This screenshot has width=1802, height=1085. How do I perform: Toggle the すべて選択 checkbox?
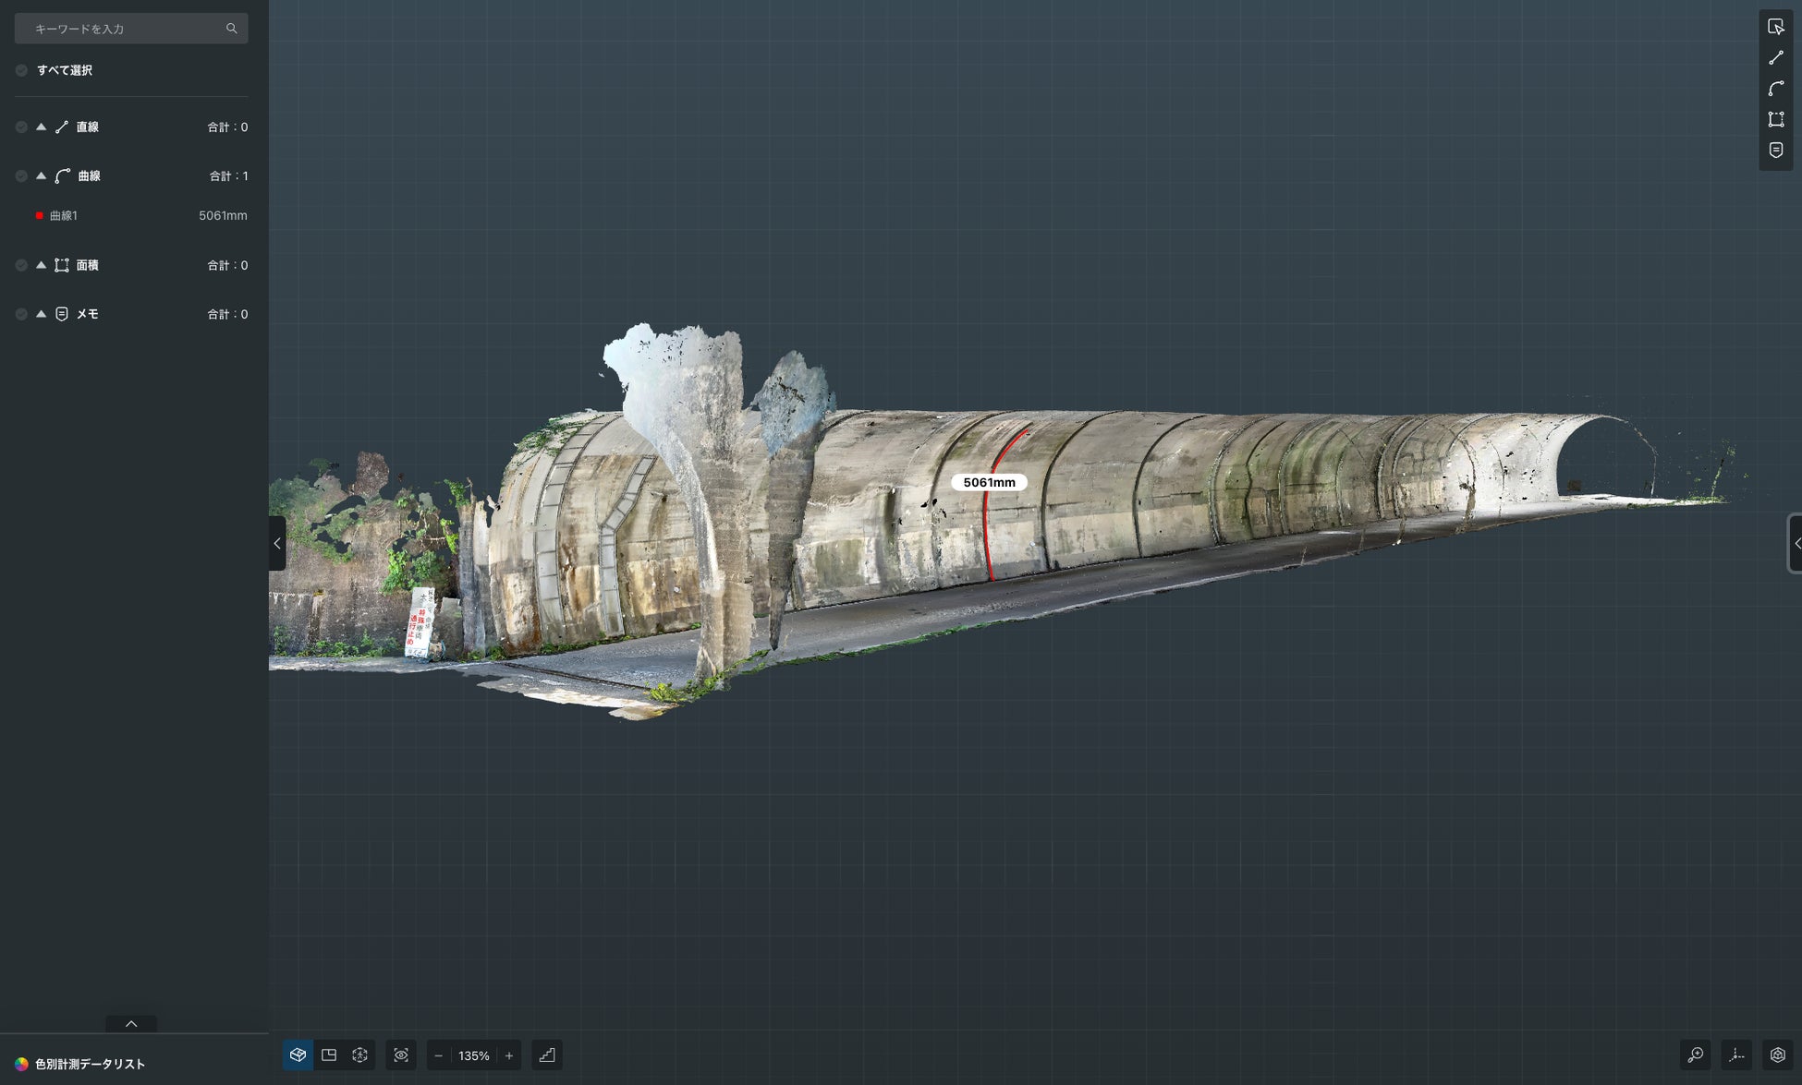[x=21, y=70]
